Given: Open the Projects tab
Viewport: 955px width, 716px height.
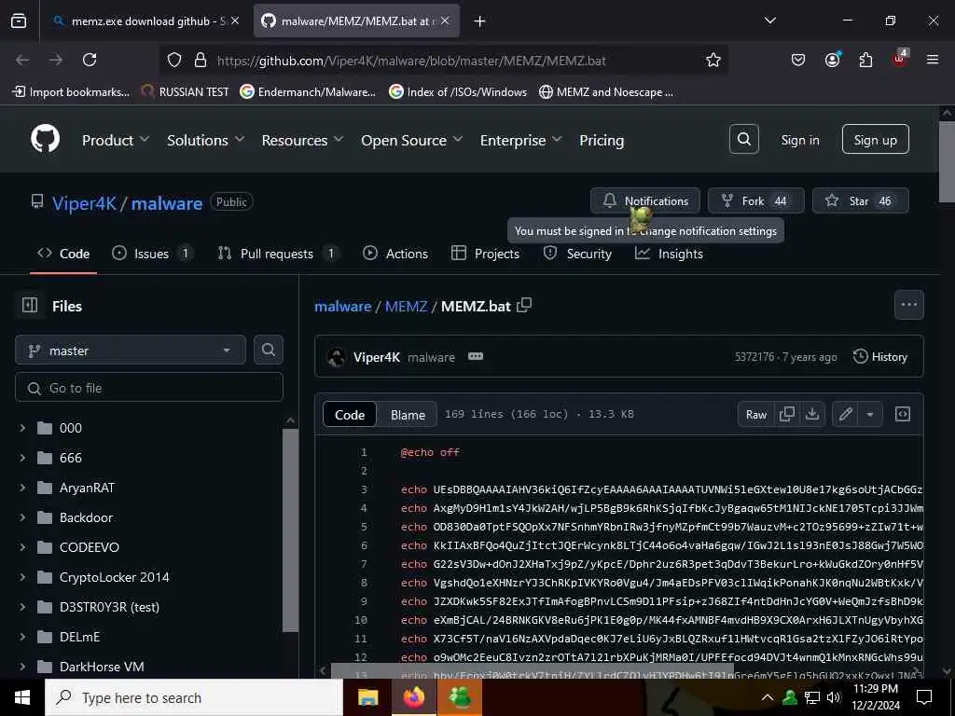Looking at the screenshot, I should point(485,254).
